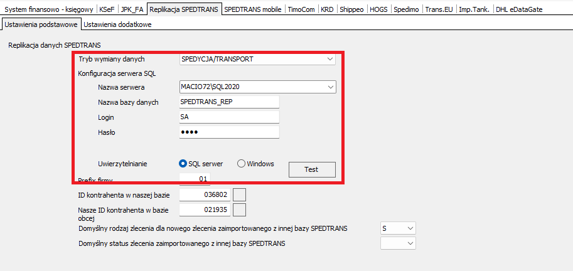Select the DHL eDataGate tab
573x271 pixels.
(x=518, y=10)
